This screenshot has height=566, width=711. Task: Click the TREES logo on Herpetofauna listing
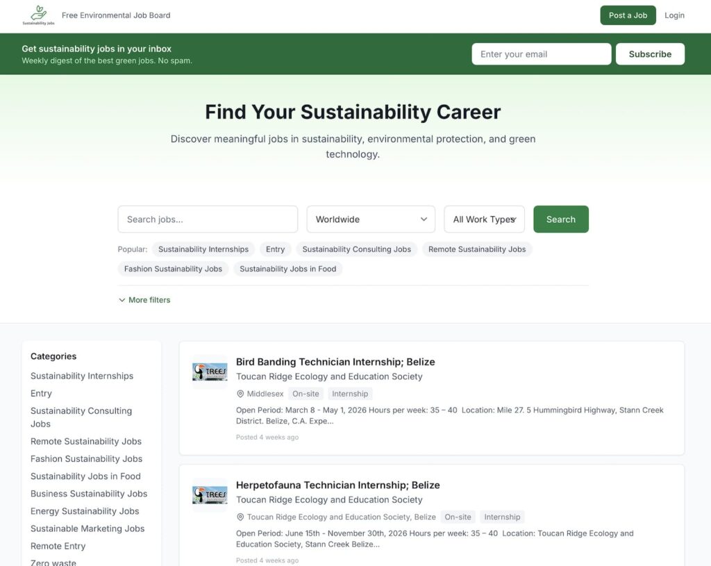point(209,494)
